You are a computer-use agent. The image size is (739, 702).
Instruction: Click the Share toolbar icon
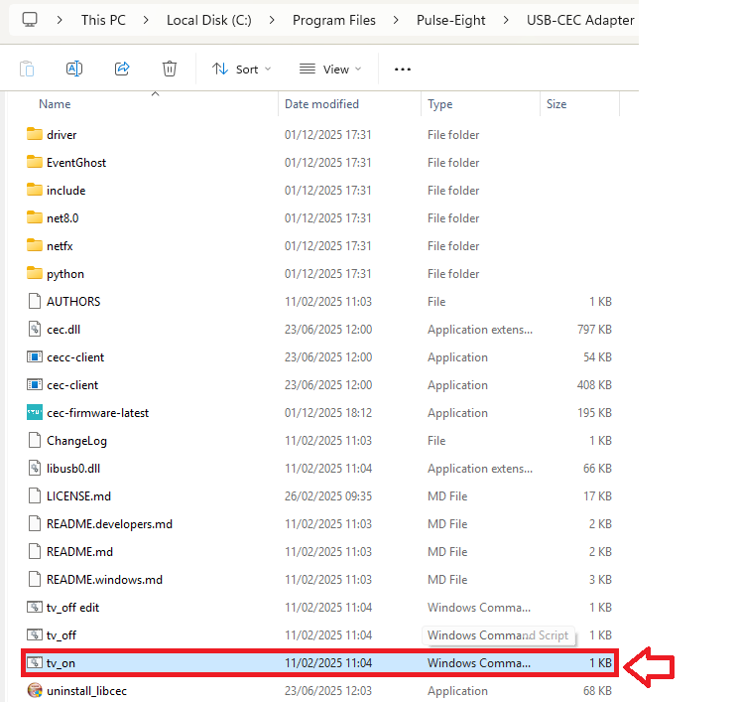pyautogui.click(x=122, y=69)
